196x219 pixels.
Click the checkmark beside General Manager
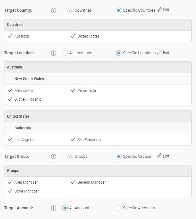click(73, 182)
